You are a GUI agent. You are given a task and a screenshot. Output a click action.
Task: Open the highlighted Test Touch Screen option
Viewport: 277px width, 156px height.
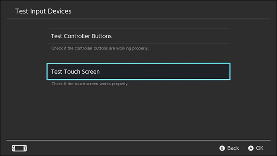pyautogui.click(x=138, y=72)
